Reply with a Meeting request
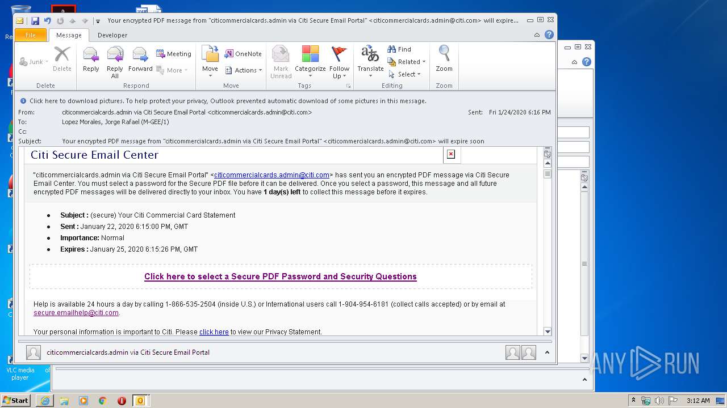Viewport: 727px width, 408px height. (x=174, y=54)
